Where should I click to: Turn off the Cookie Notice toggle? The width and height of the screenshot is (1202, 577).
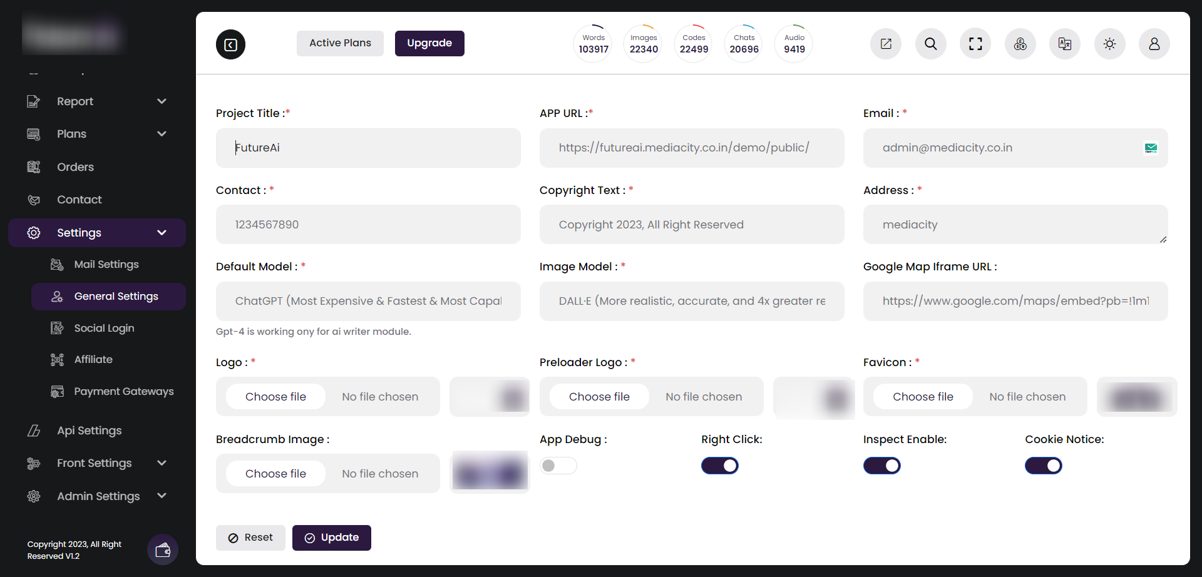click(x=1043, y=466)
